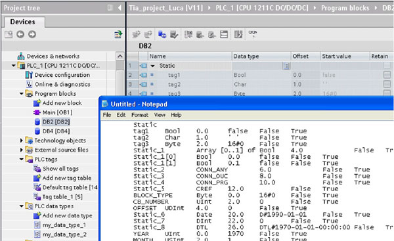394x241 pixels.
Task: Toggle Retain checkbox for tag2 row
Action: coord(387,84)
